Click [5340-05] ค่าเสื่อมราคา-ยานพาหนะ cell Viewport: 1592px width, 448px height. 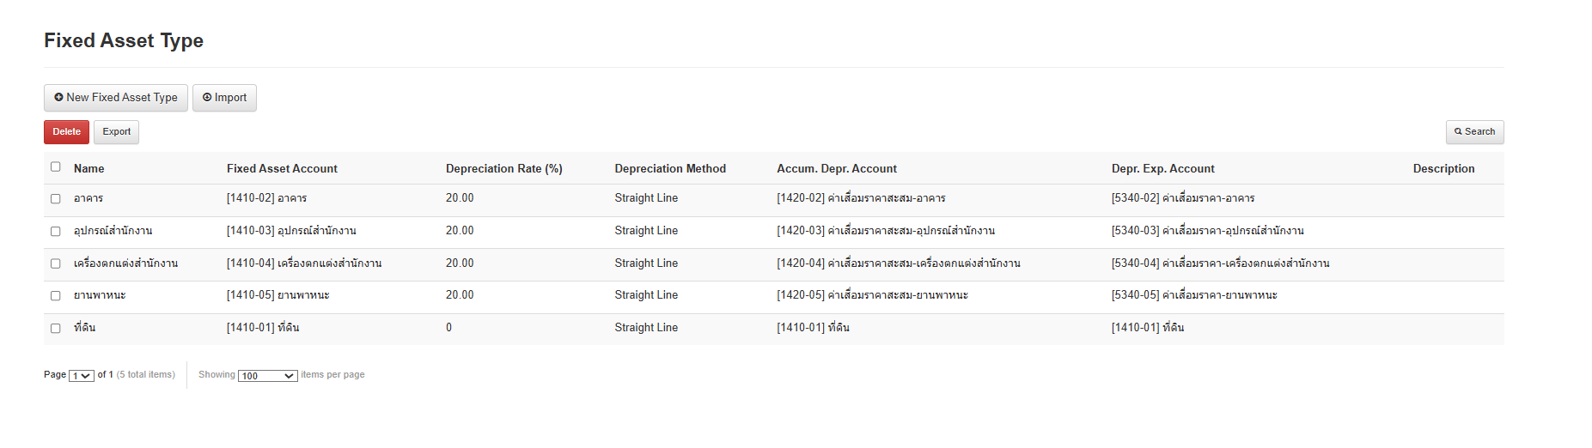(x=1195, y=295)
